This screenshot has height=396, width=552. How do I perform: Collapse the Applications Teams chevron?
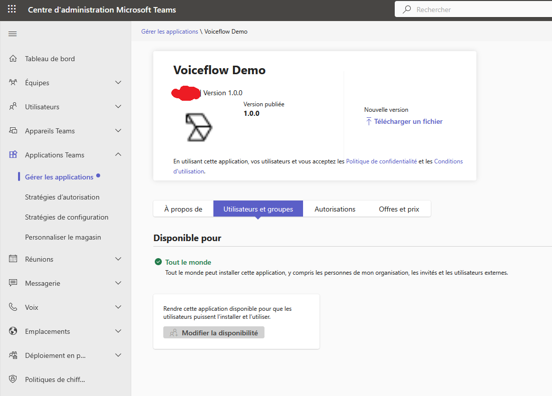click(x=118, y=155)
